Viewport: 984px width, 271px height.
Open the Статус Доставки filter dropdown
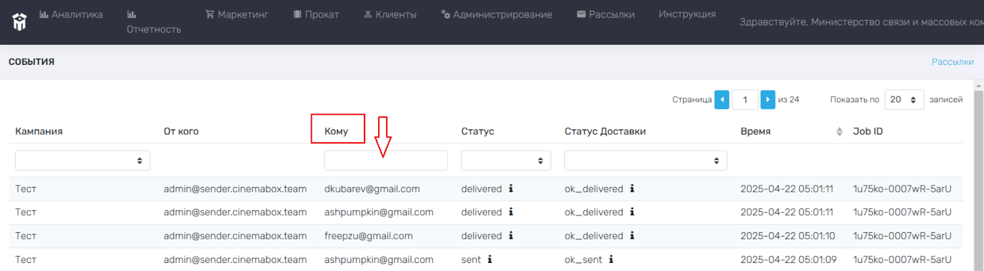[x=646, y=161]
